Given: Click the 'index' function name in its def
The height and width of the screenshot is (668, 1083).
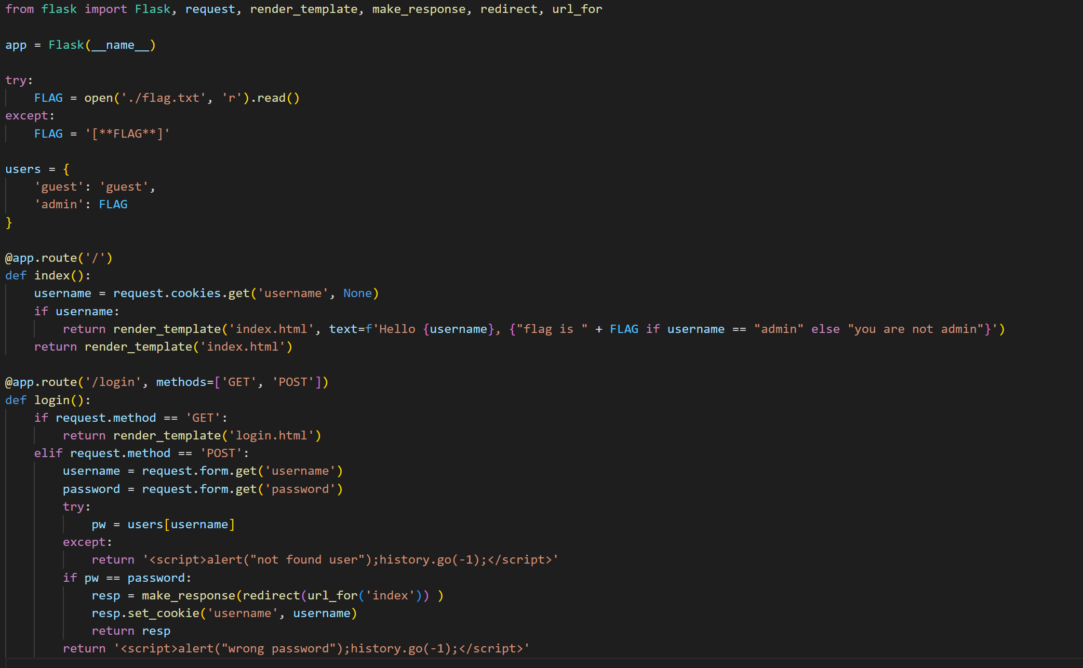Looking at the screenshot, I should [52, 276].
